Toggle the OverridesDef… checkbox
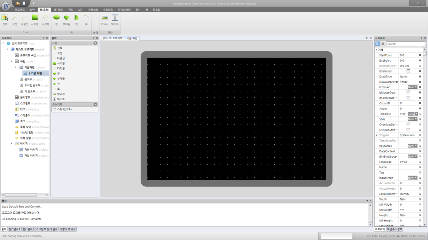Image resolution: width=428 pixels, height=240 pixels. pos(408,124)
